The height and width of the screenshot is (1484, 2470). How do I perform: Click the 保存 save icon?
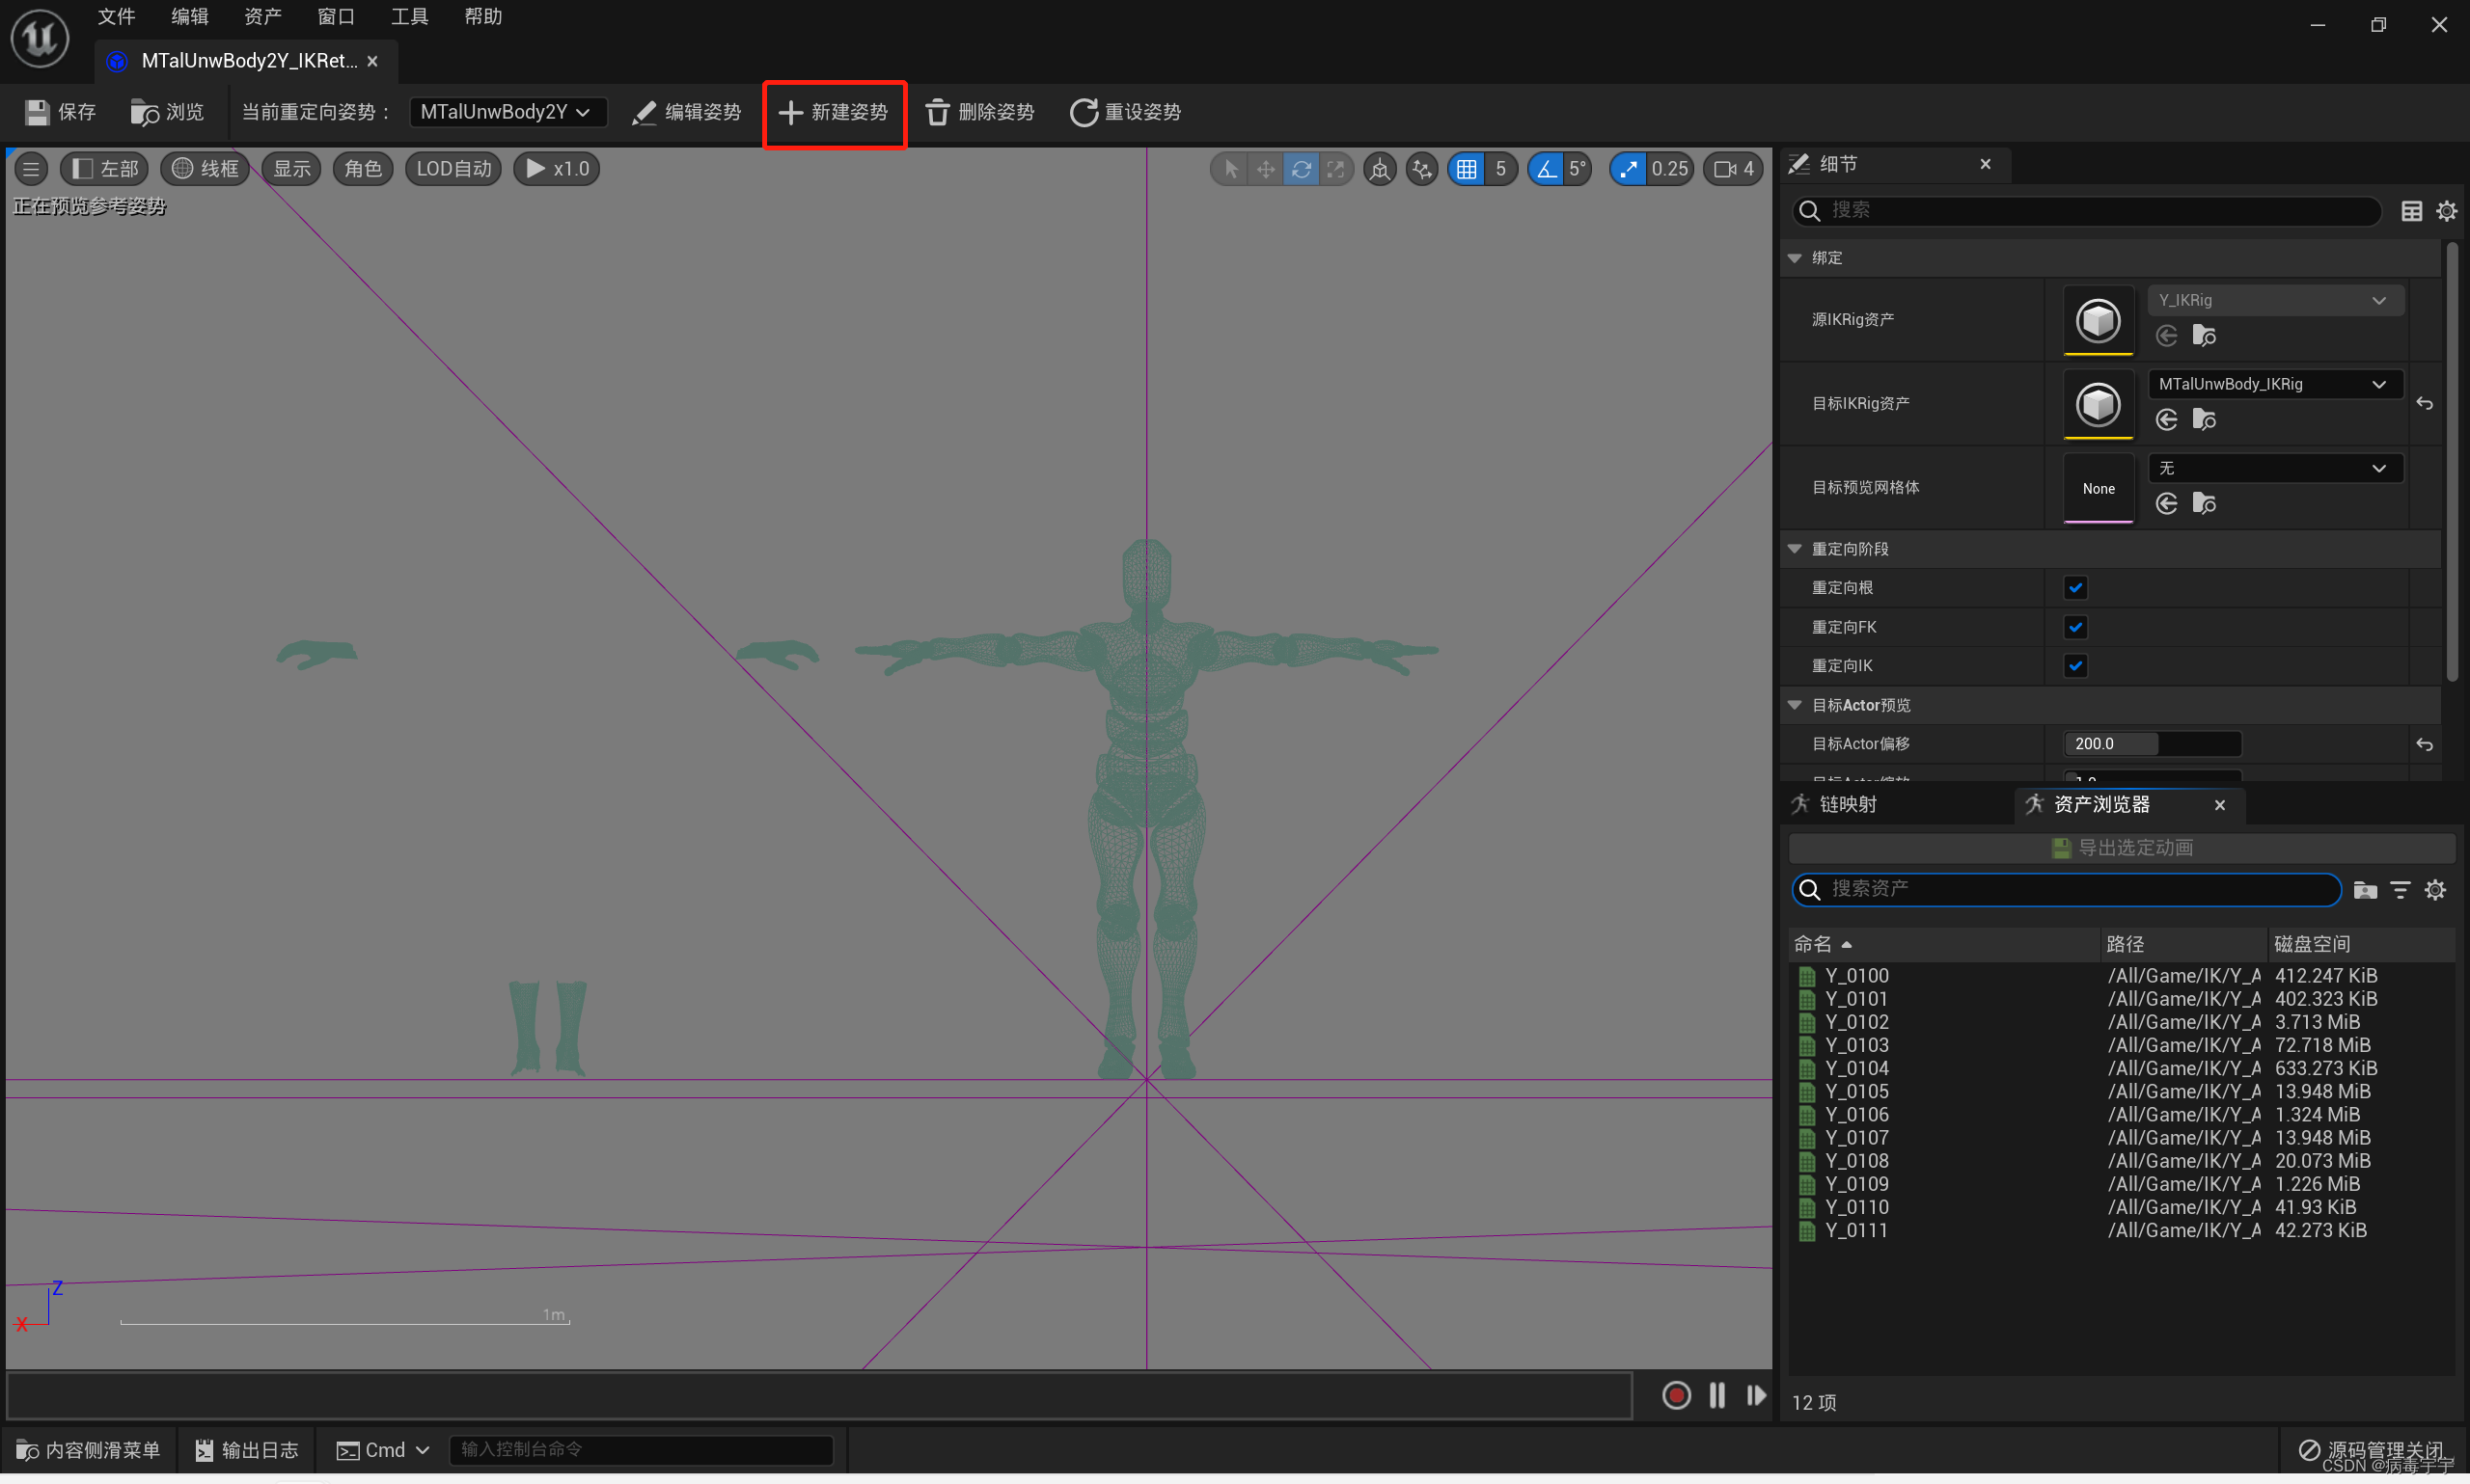click(x=36, y=112)
